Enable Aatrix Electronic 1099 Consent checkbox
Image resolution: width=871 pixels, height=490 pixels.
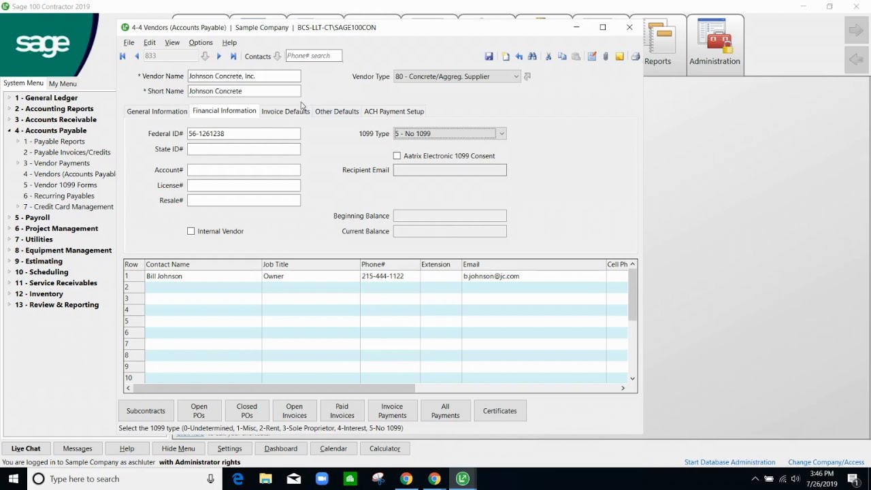(x=397, y=156)
